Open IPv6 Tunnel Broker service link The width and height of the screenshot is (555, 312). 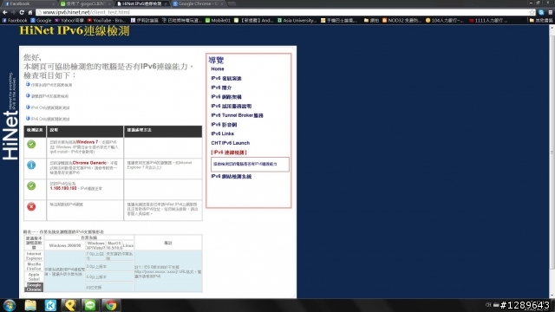pyautogui.click(x=237, y=115)
